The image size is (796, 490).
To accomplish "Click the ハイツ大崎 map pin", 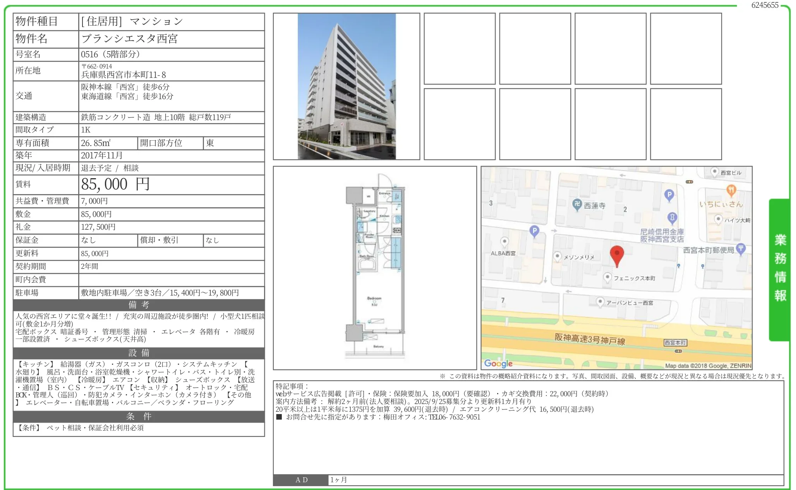I will (718, 219).
